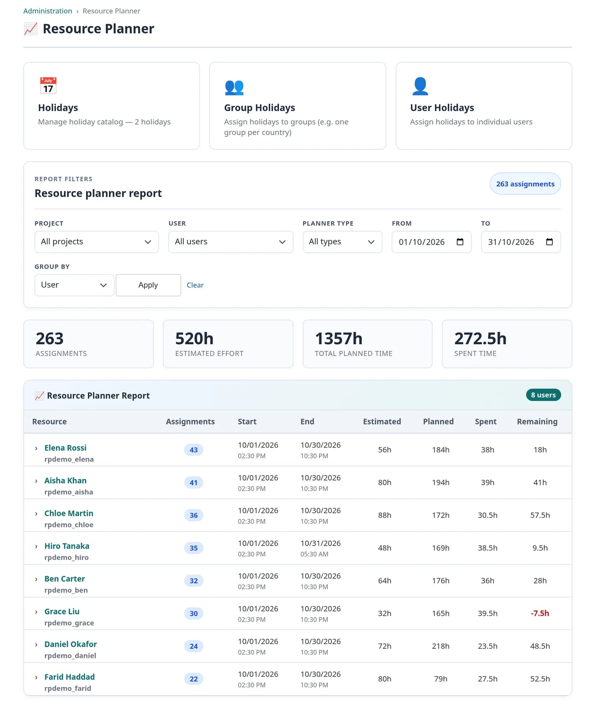
Task: Click the 520h Estimated Effort stat card
Action: (228, 344)
